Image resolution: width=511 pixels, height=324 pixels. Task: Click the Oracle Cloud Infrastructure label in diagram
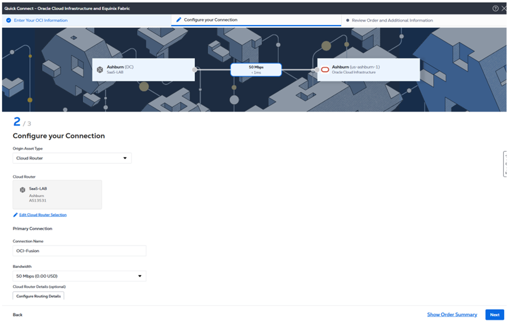coord(354,72)
